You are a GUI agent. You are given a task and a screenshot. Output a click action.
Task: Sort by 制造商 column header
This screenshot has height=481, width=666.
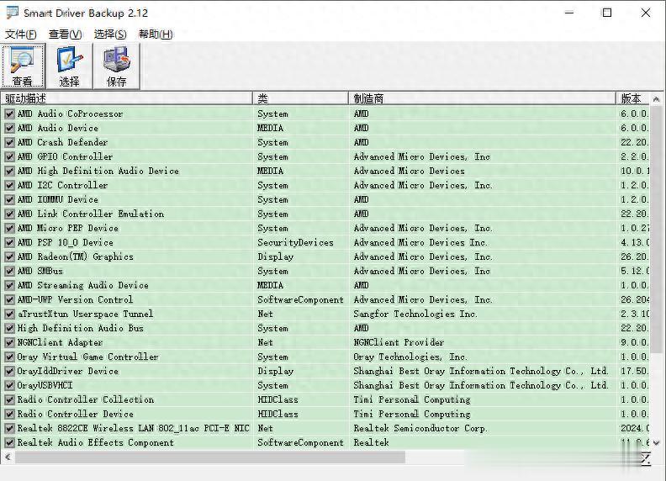click(482, 98)
